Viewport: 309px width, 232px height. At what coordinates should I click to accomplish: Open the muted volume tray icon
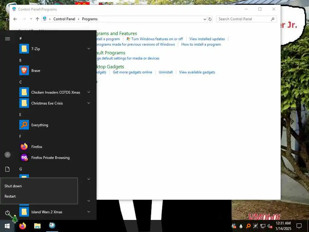[270, 226]
